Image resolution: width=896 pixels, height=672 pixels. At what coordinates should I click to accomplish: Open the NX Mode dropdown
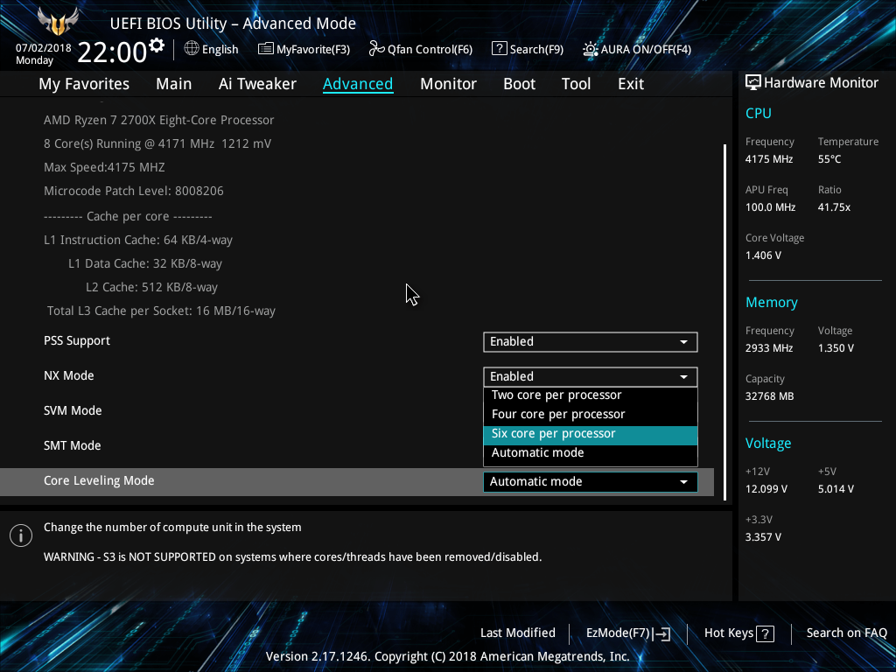[x=591, y=376]
